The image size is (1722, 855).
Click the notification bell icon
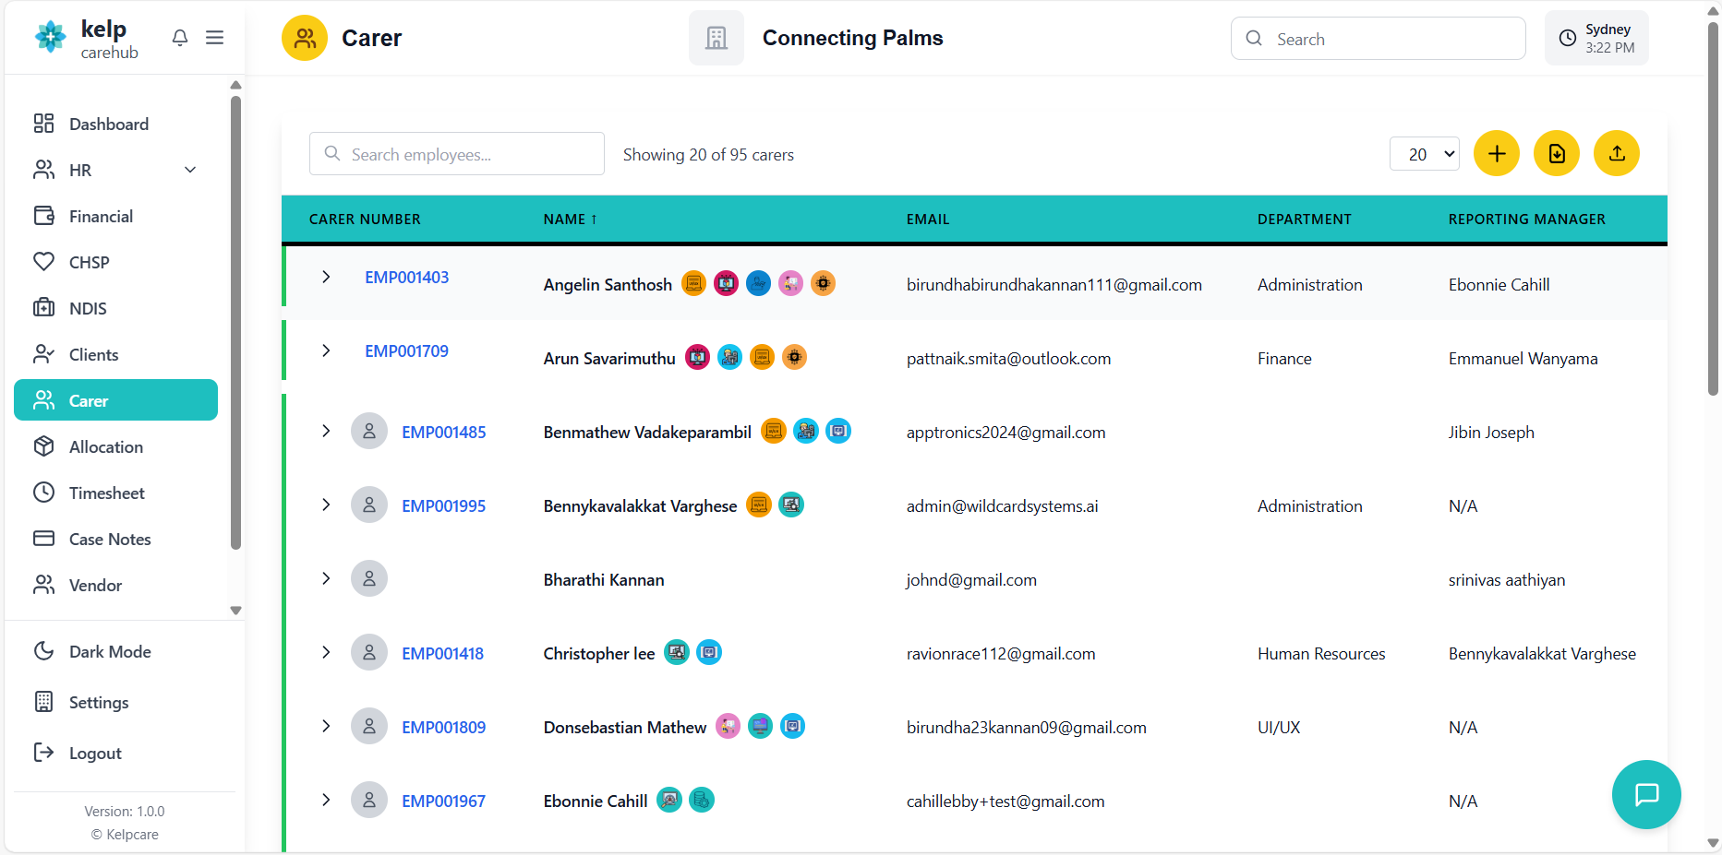pos(180,38)
